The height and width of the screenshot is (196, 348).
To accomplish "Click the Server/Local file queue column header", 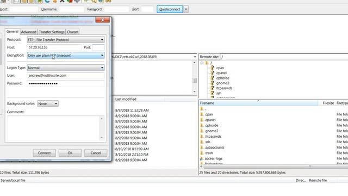I will tap(13, 180).
